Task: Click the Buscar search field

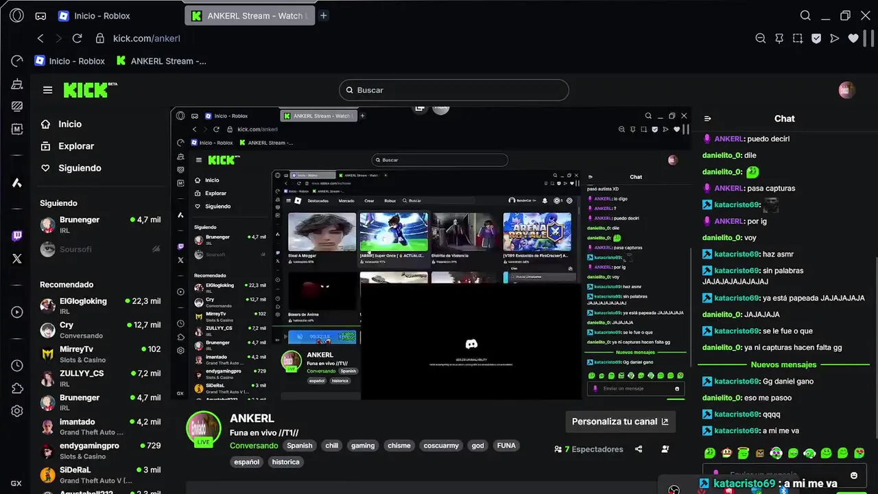Action: click(453, 90)
